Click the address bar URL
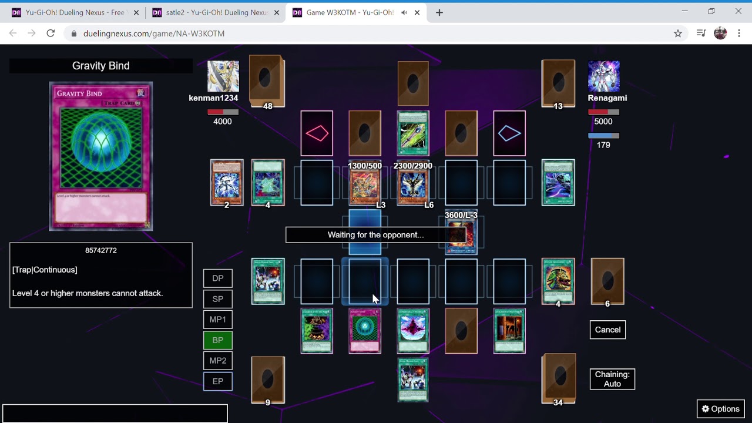 154,33
